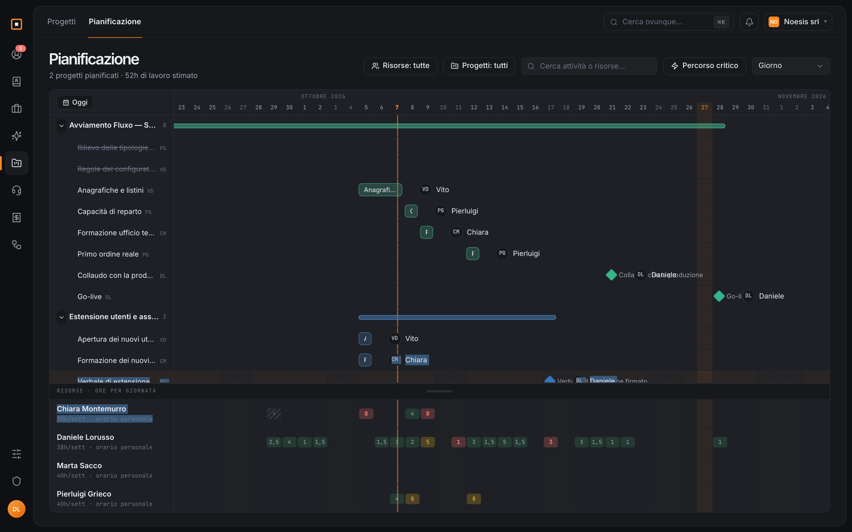Screen dimensions: 852x532
Task: Click the Formazione dei nuovi task block
Action: coord(365,360)
